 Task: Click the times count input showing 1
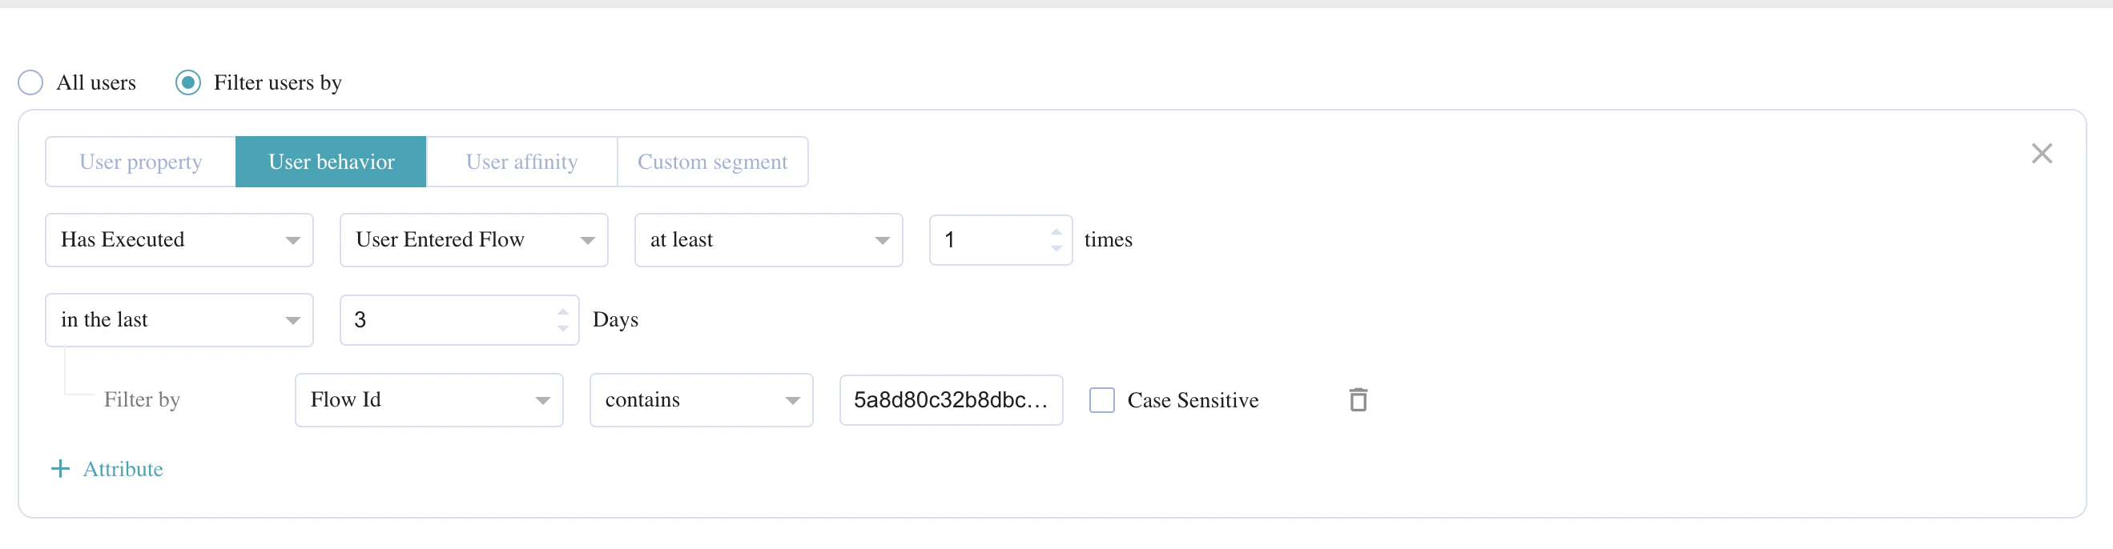(984, 239)
